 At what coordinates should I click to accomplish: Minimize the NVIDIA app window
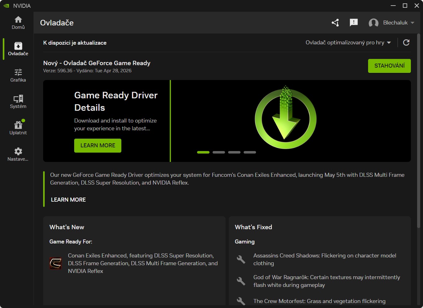pos(393,6)
